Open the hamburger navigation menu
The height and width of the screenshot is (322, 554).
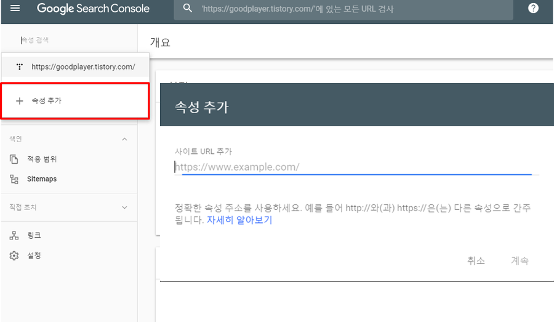pos(15,8)
